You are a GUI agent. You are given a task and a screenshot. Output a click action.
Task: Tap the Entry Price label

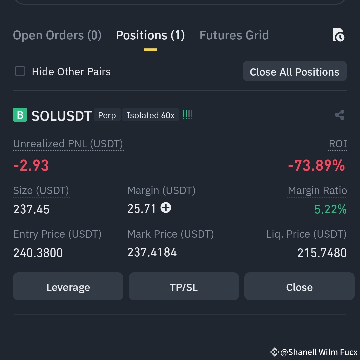tap(57, 234)
